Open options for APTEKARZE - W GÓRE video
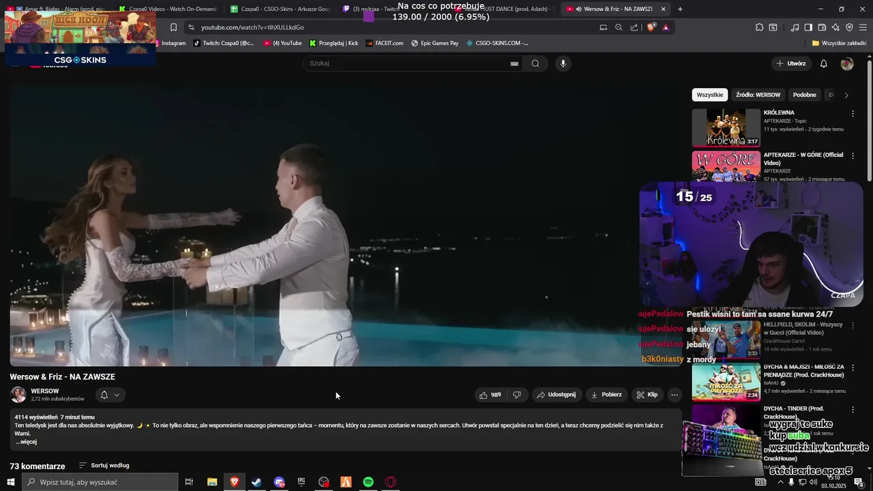 click(853, 155)
